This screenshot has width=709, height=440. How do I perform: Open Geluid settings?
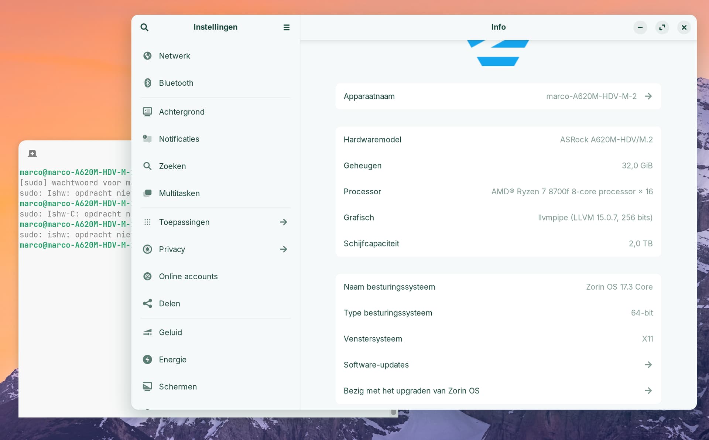(x=215, y=332)
